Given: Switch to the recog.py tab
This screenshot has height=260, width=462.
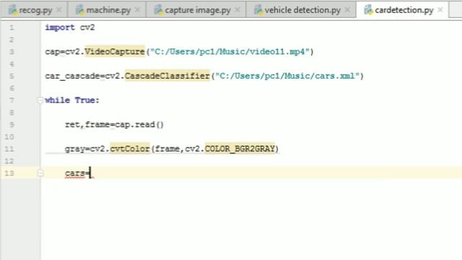Looking at the screenshot, I should pyautogui.click(x=34, y=10).
